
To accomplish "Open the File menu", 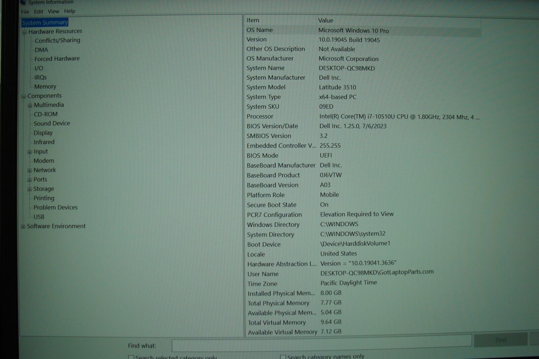I will (25, 11).
